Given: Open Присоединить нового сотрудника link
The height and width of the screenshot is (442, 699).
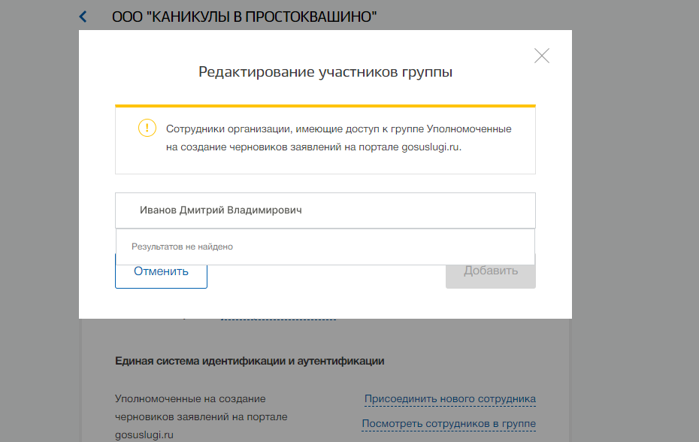Looking at the screenshot, I should [x=450, y=398].
